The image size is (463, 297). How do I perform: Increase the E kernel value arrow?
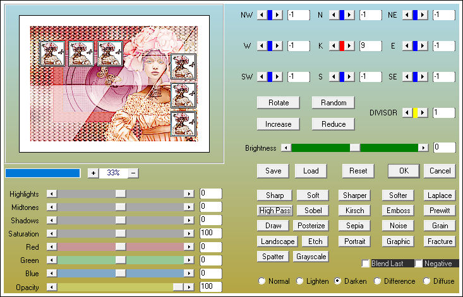(x=423, y=45)
